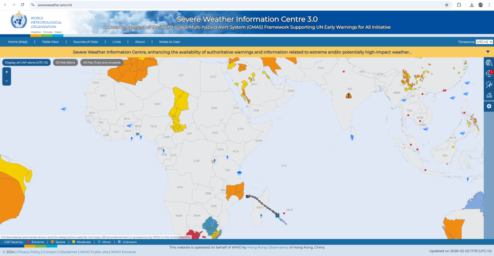Image resolution: width=494 pixels, height=256 pixels.
Task: Click the rain cloud icon off Tanzania
Action: tap(239, 173)
